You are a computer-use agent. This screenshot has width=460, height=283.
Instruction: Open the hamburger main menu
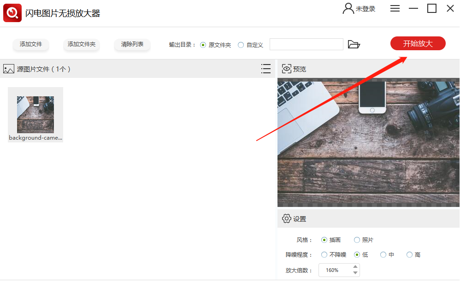(395, 8)
